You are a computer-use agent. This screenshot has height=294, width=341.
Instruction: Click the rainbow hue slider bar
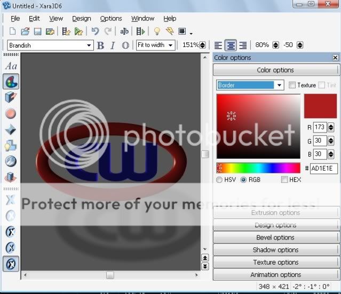tap(258, 168)
